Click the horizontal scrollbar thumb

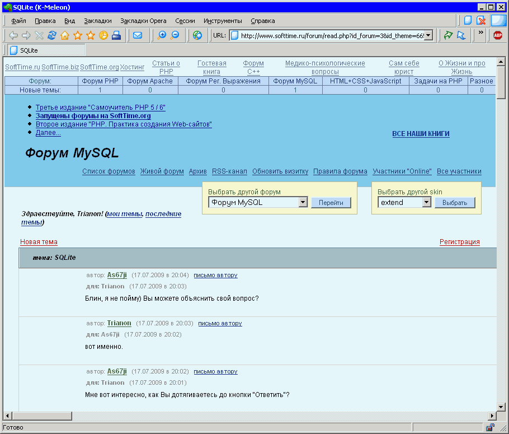42,416
